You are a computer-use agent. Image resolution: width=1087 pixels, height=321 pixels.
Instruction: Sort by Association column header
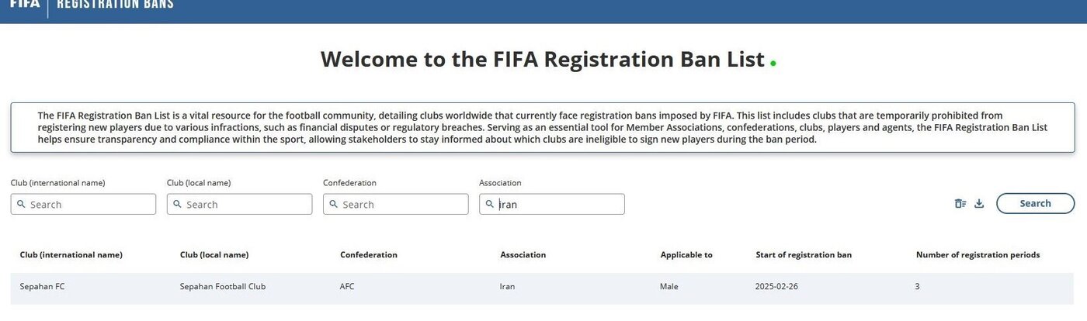pyautogui.click(x=523, y=255)
